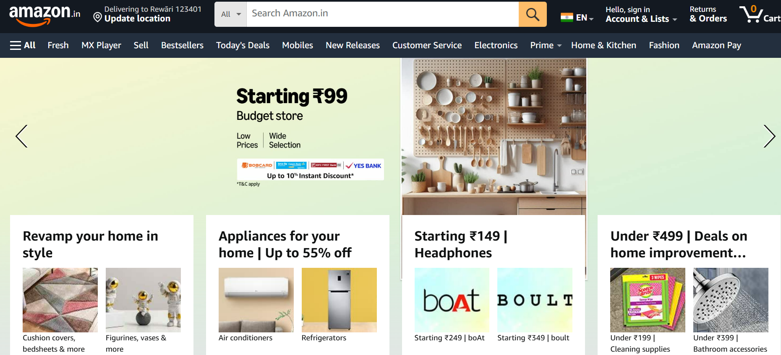Open the All hamburger menu
The height and width of the screenshot is (355, 781).
click(23, 45)
